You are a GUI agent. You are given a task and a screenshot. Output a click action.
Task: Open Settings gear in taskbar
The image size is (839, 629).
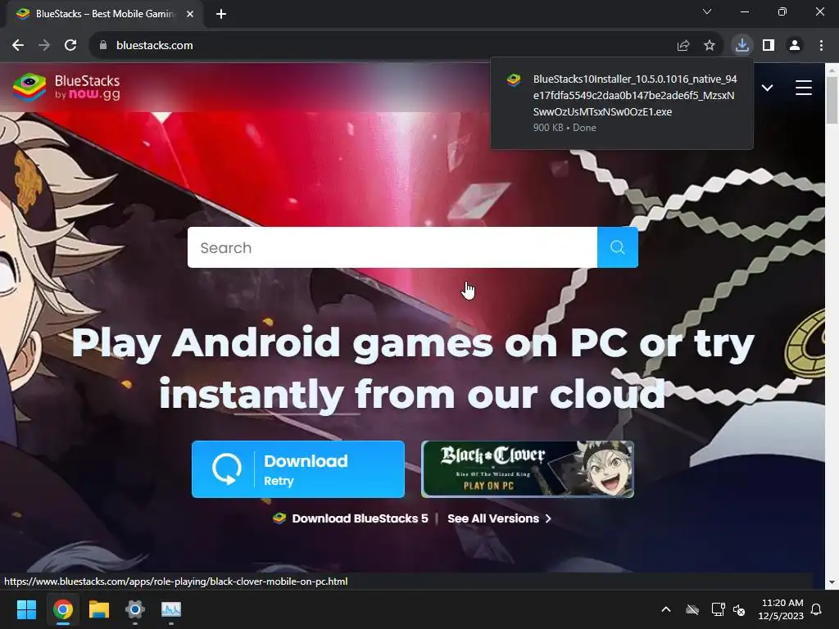pyautogui.click(x=135, y=609)
